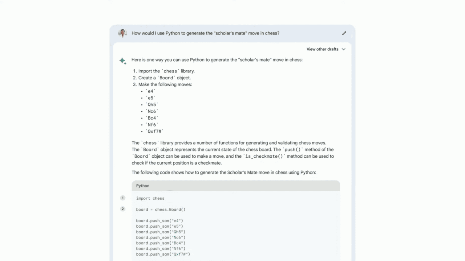Click the inline `is_checkmate()` code snippet
This screenshot has height=261, width=465.
[263, 156]
